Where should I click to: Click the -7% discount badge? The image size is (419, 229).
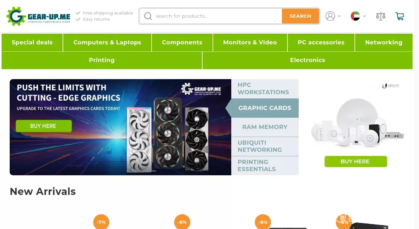[x=101, y=222]
